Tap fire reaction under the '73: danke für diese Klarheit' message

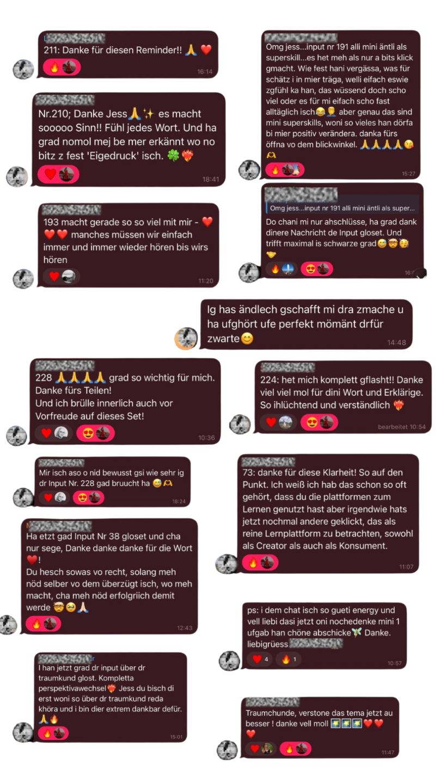[260, 563]
